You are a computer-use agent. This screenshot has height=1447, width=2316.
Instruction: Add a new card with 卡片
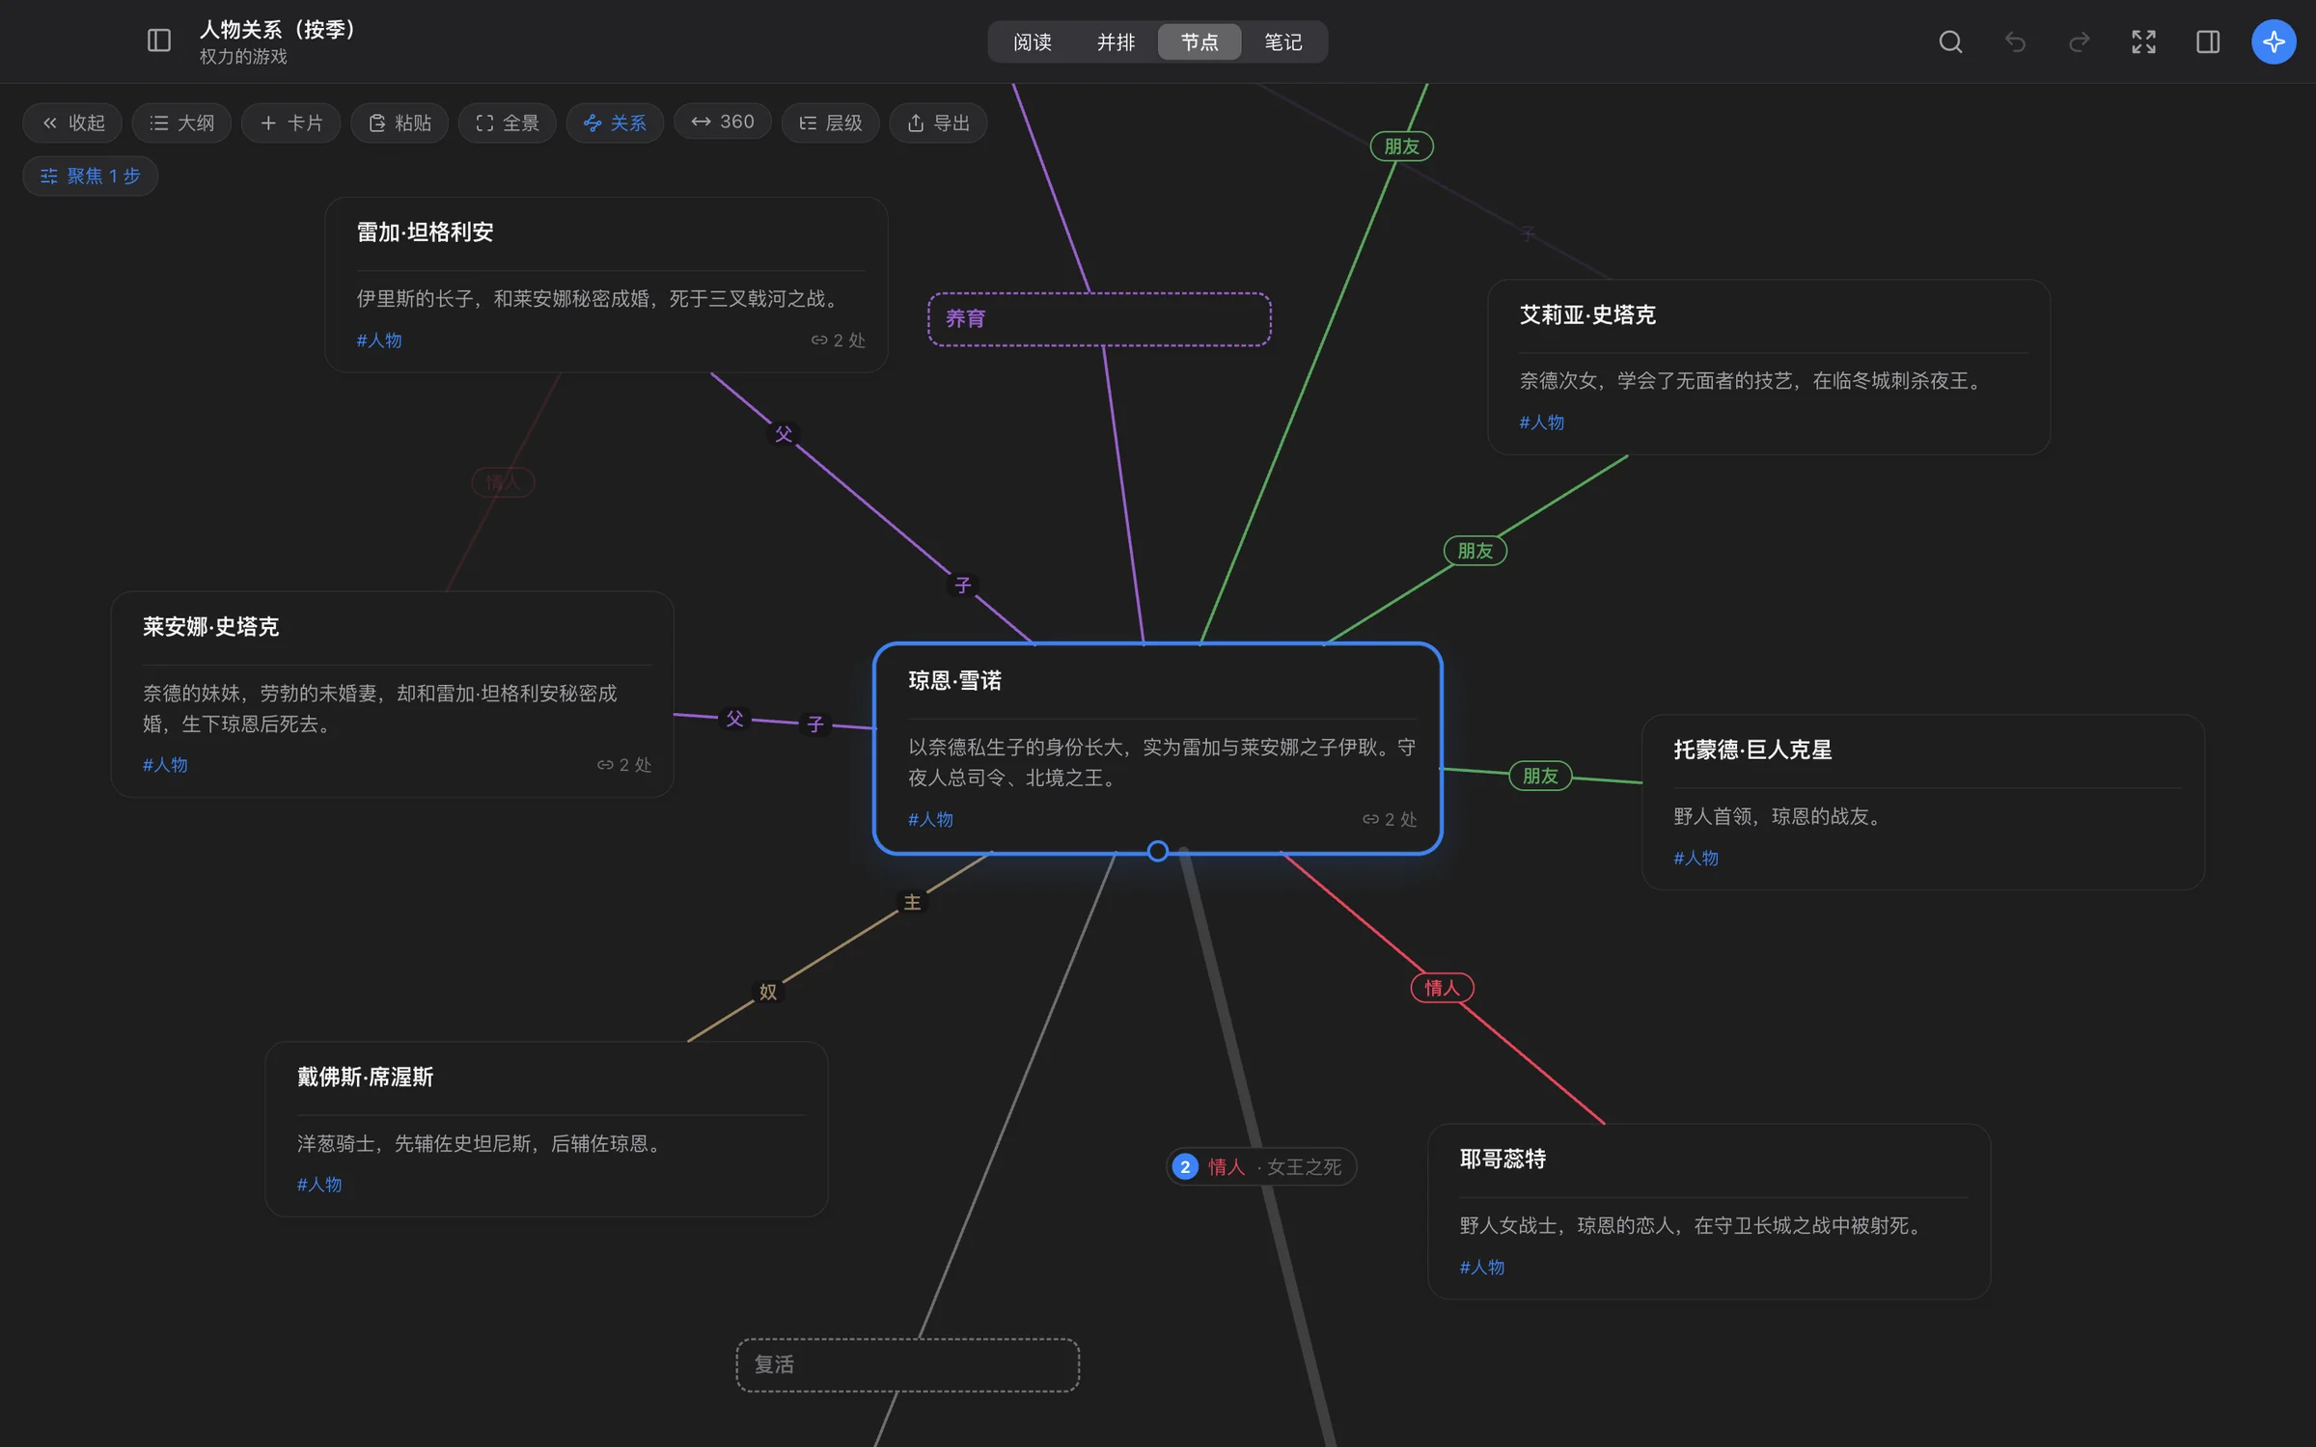290,123
